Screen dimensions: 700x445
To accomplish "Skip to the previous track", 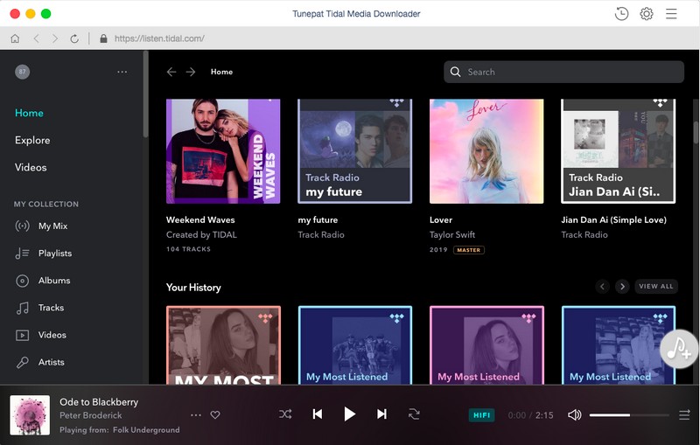I will pos(318,414).
